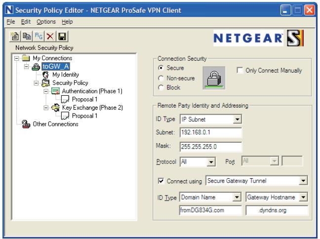Minimize the Security Policy Editor window
The width and height of the screenshot is (320, 239).
[x=286, y=10]
